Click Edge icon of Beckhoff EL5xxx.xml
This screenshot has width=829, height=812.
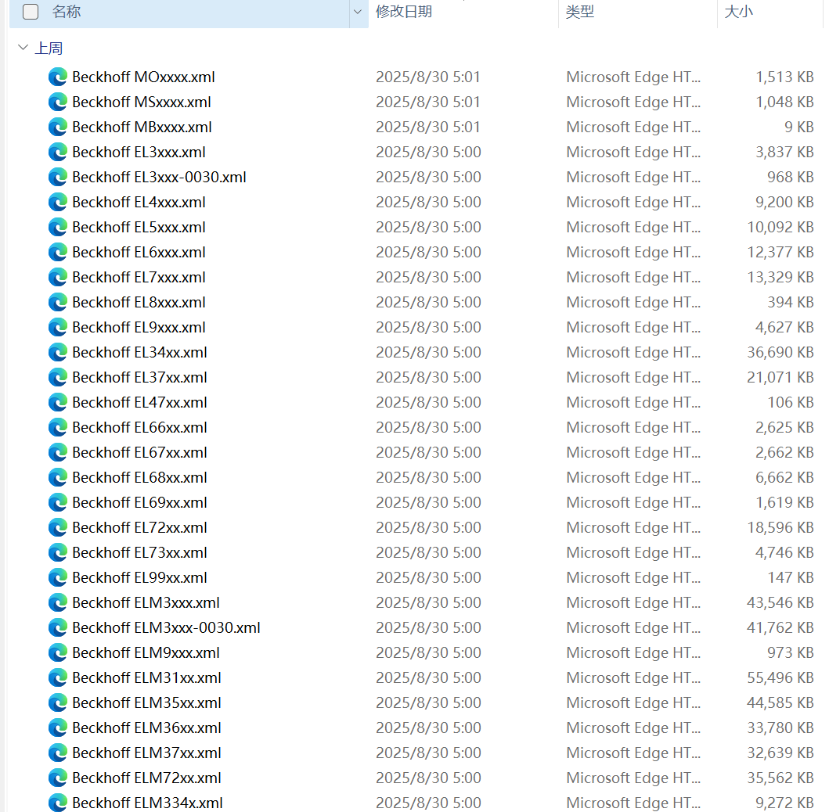point(58,227)
